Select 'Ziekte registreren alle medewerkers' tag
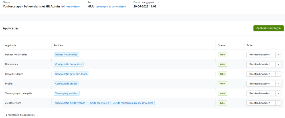The height and width of the screenshot is (118, 285). click(133, 103)
